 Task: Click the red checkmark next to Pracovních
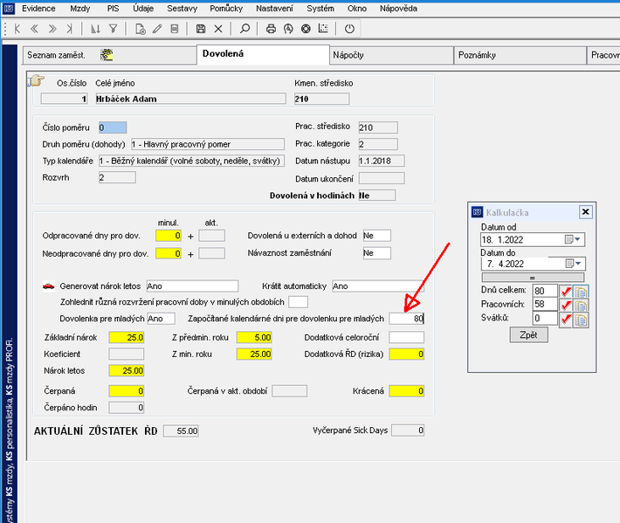[x=566, y=306]
